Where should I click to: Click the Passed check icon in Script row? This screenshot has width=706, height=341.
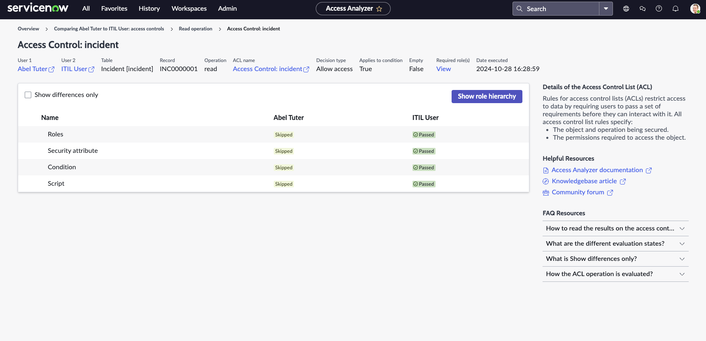point(416,184)
